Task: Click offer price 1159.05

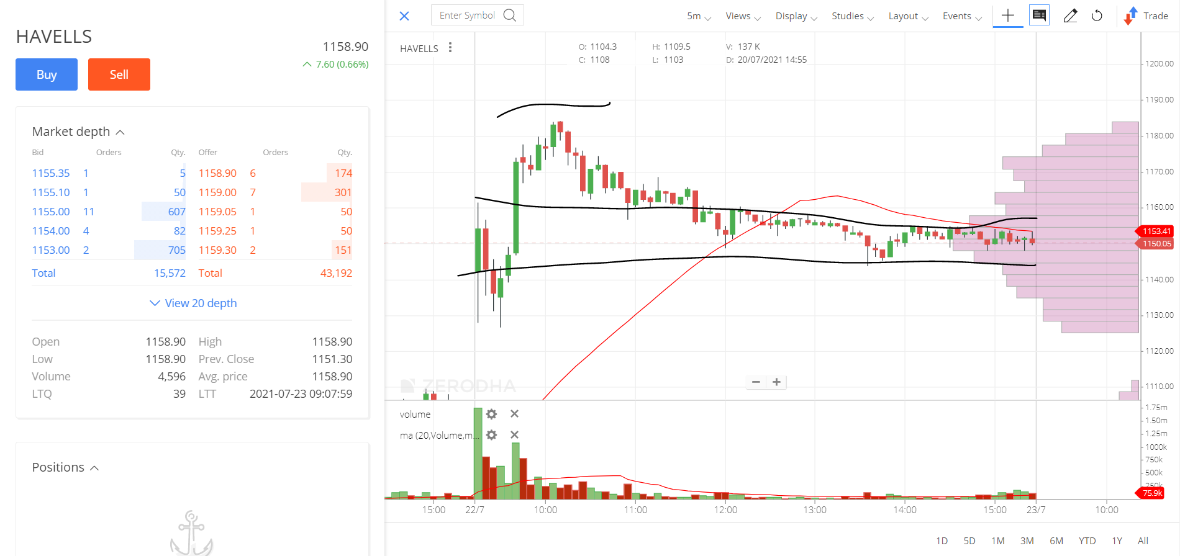Action: pyautogui.click(x=217, y=212)
